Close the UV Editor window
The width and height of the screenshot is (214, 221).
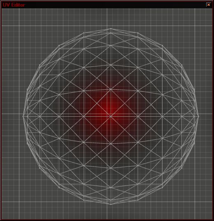pyautogui.click(x=209, y=5)
